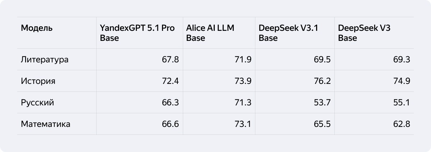The height and width of the screenshot is (152, 431).
Task: Select the 53.7 score cell
Action: click(x=322, y=103)
